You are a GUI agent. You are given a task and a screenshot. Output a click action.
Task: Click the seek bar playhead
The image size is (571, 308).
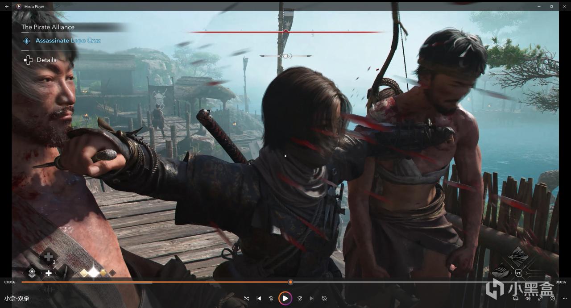tap(290, 282)
